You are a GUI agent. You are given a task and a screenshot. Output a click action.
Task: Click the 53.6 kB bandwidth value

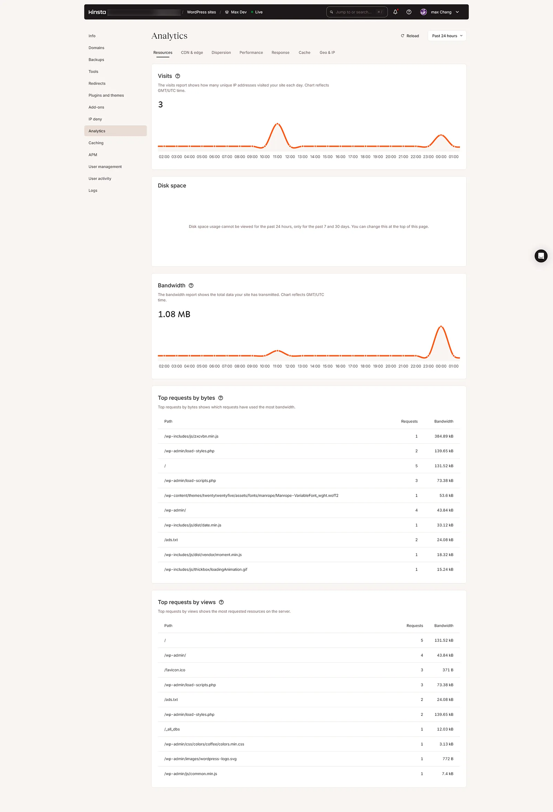click(446, 496)
